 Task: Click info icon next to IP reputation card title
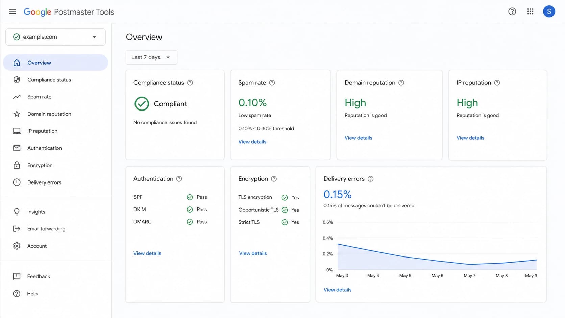coord(497,83)
